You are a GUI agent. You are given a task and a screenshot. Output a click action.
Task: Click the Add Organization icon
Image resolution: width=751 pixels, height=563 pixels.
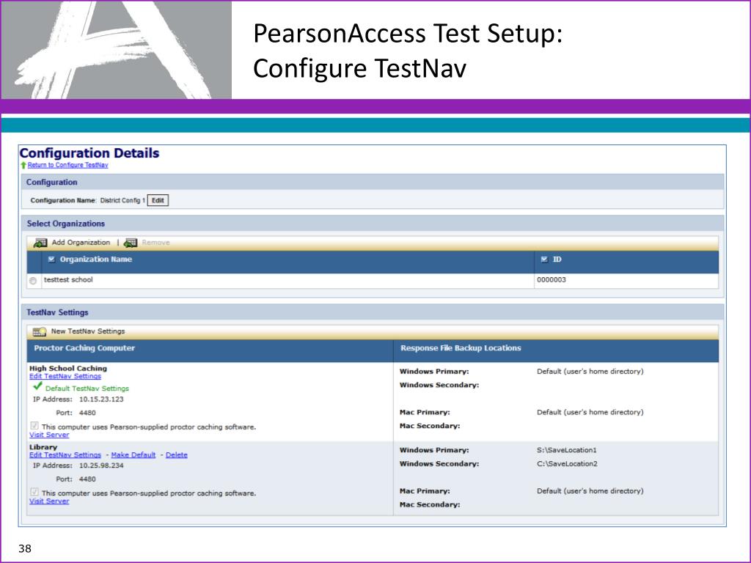point(40,243)
